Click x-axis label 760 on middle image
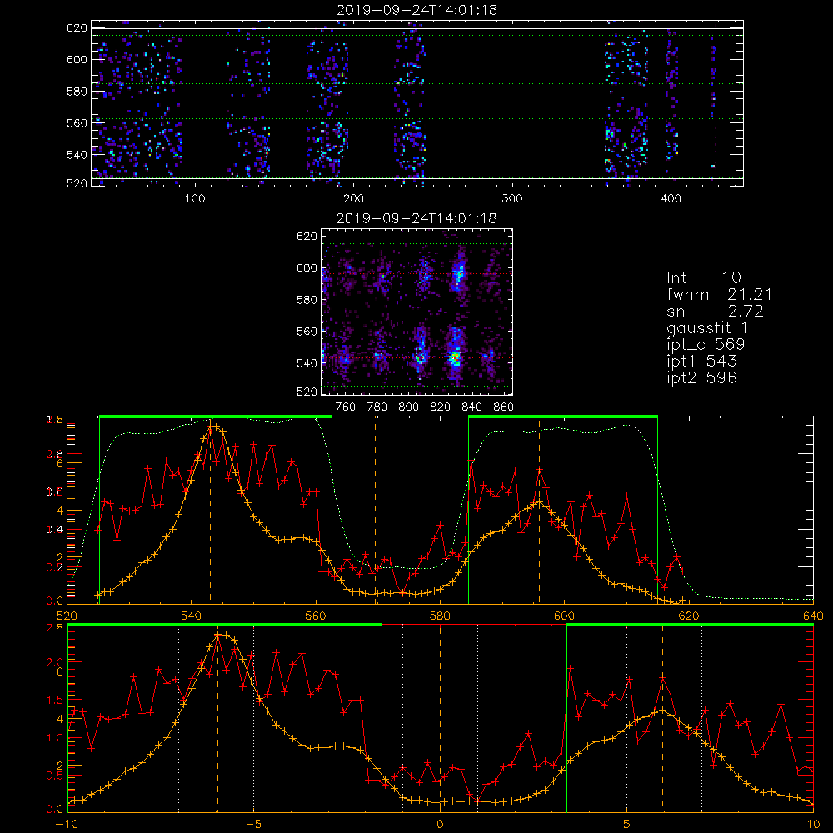The width and height of the screenshot is (833, 833). coord(346,407)
